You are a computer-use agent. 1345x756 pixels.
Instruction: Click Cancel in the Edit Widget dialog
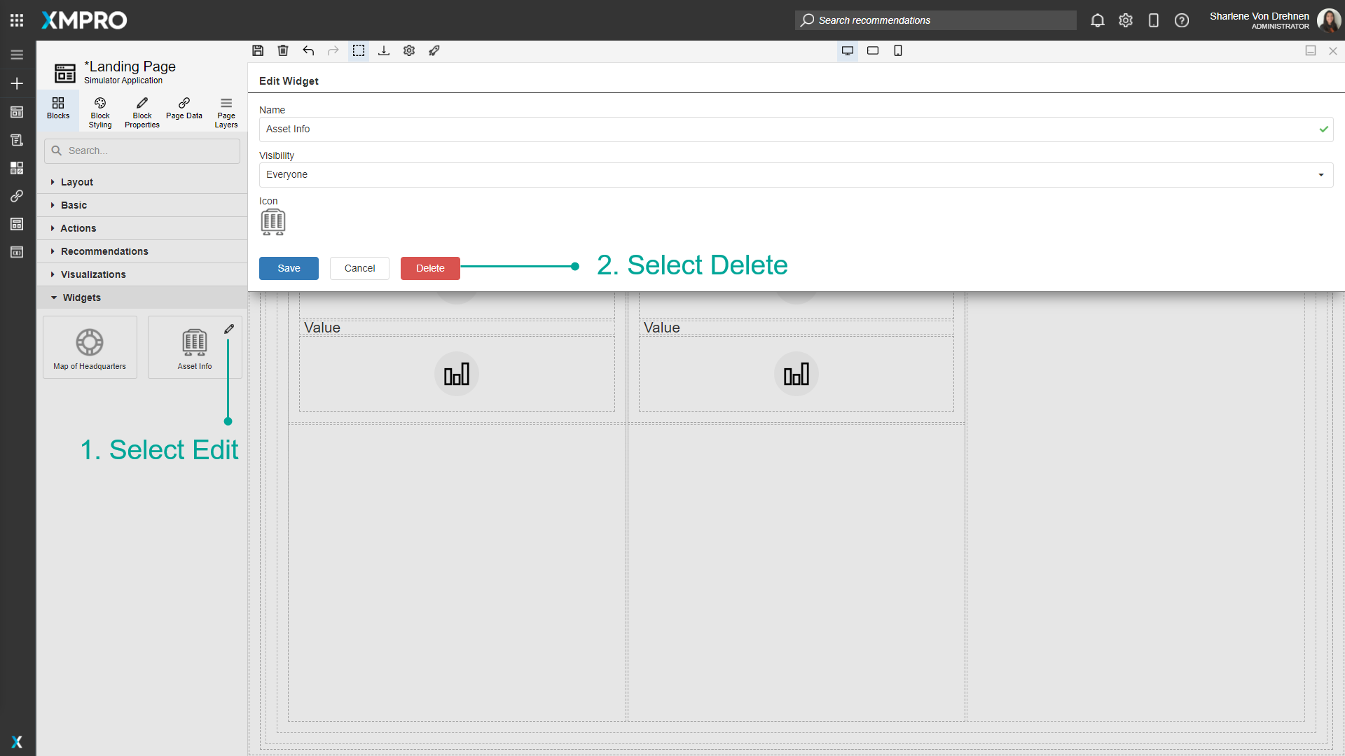(x=359, y=268)
